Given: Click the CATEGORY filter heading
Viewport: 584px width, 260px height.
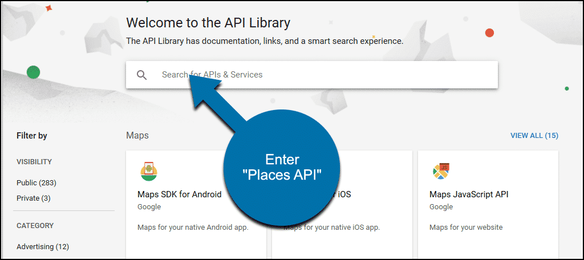Looking at the screenshot, I should [35, 225].
